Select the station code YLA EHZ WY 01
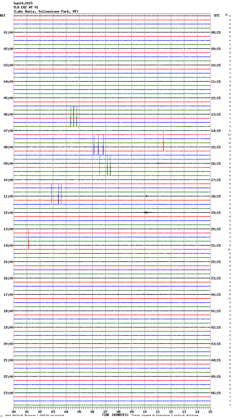This screenshot has height=419, width=232. [26, 7]
